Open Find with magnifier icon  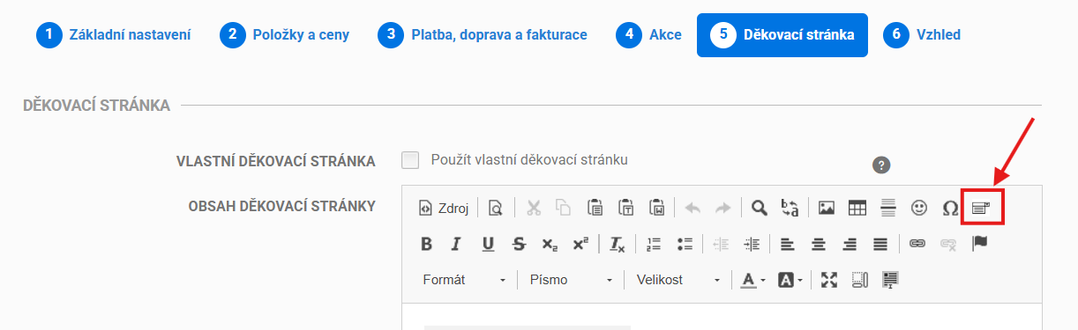coord(759,209)
